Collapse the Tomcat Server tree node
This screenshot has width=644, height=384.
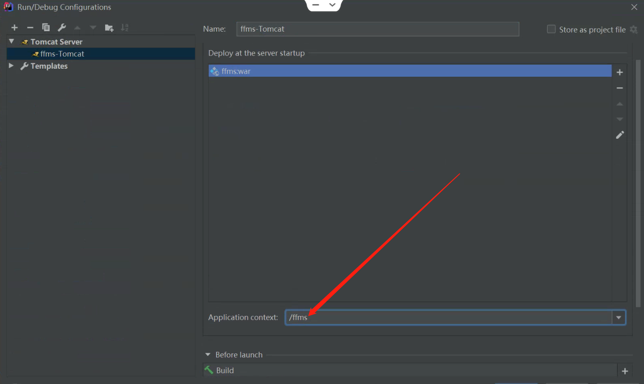click(x=11, y=42)
